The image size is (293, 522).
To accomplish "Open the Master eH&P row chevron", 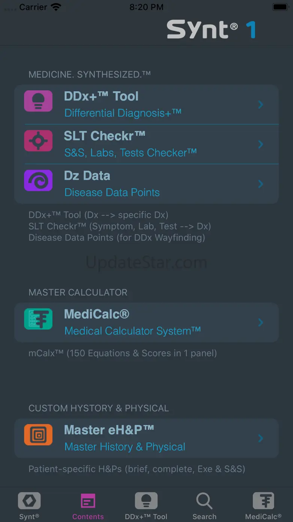I will 261,438.
